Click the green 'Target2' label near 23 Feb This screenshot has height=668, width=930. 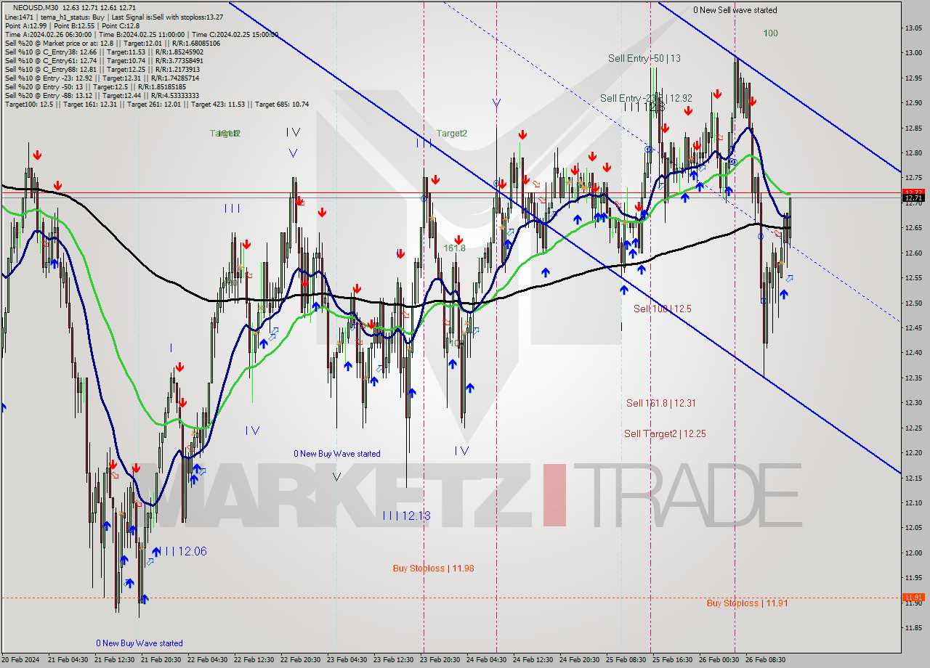[x=452, y=133]
